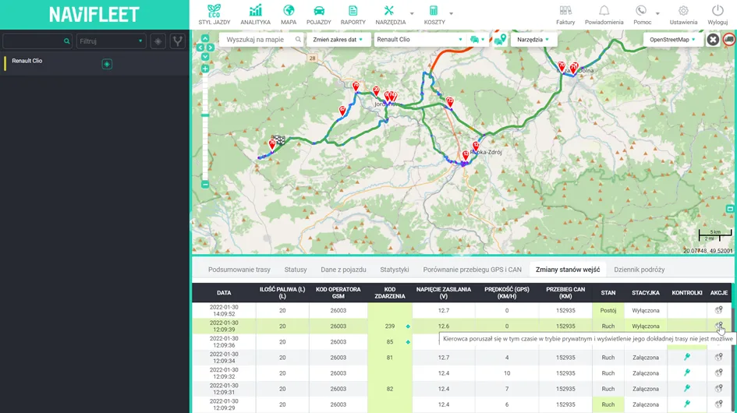Zoom out the map with minus button
This screenshot has height=413, width=737.
(205, 185)
